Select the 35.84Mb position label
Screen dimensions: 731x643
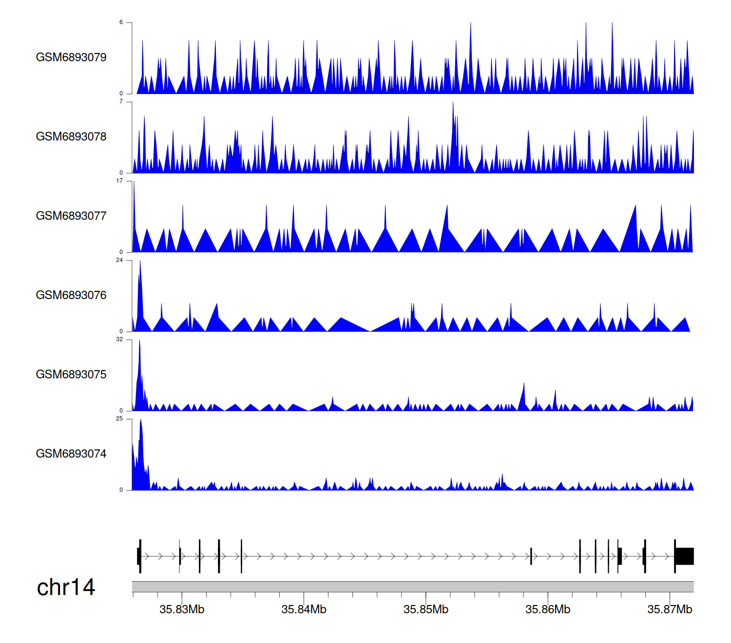pyautogui.click(x=304, y=609)
